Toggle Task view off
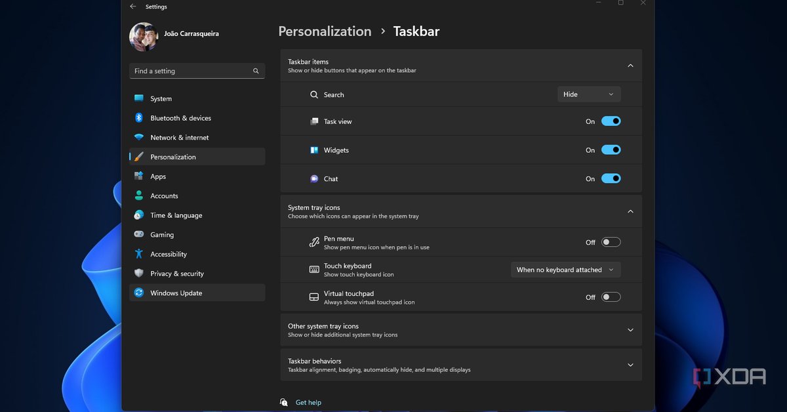 click(x=611, y=121)
